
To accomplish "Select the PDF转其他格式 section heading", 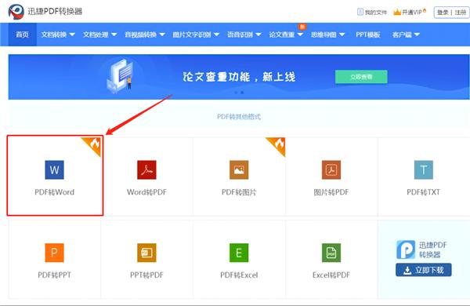I will pos(239,116).
